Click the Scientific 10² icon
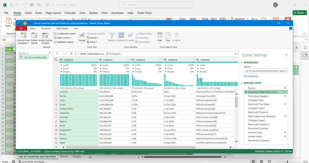309x163 pixels. point(130,35)
